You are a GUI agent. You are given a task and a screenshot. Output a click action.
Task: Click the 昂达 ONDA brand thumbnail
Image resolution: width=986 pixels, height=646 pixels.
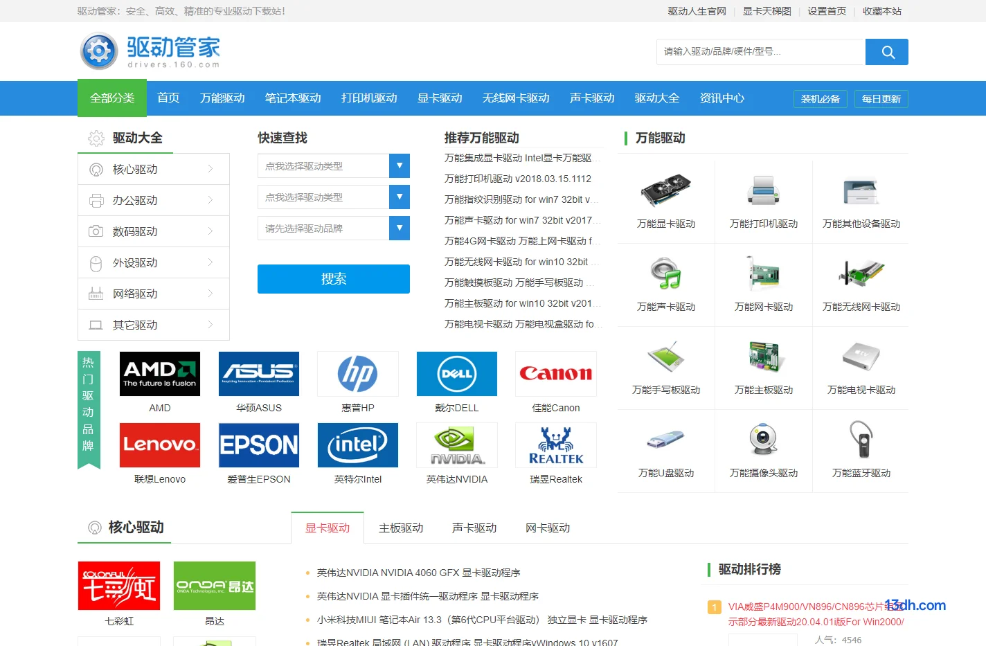pos(215,586)
